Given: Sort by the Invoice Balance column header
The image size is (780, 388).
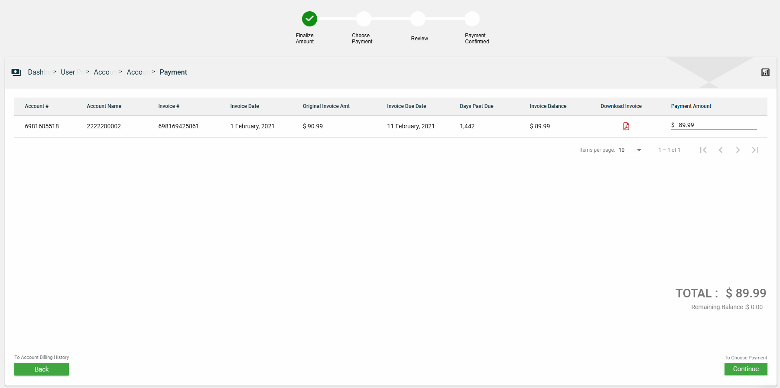Looking at the screenshot, I should click(548, 106).
